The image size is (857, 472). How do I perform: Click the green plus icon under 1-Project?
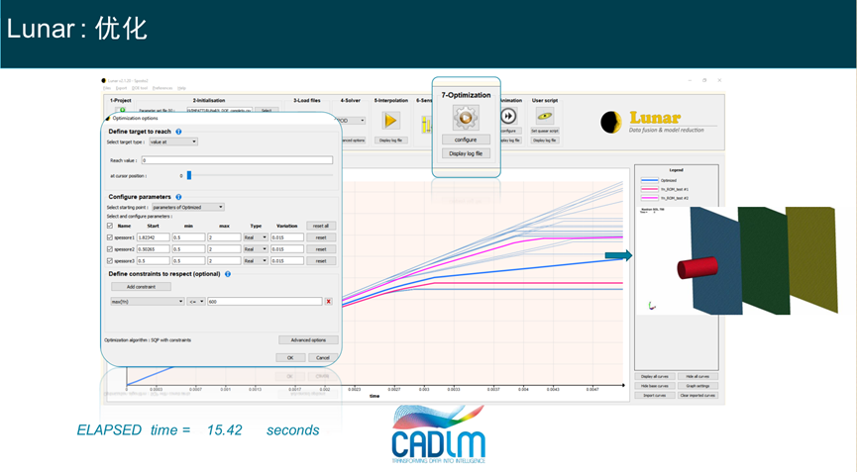pyautogui.click(x=123, y=110)
